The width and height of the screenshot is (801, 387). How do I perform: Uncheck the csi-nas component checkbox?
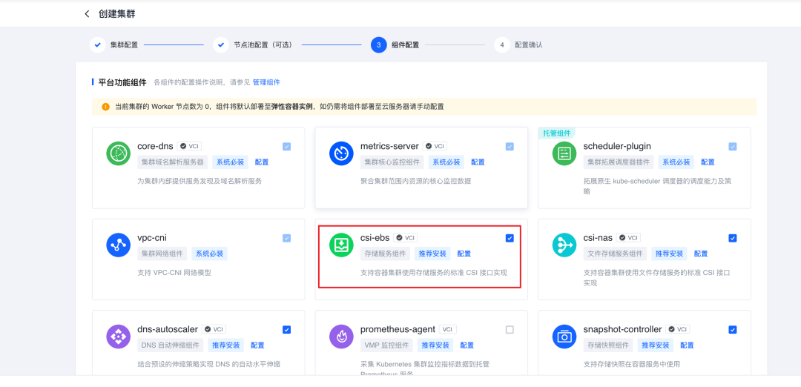tap(733, 238)
